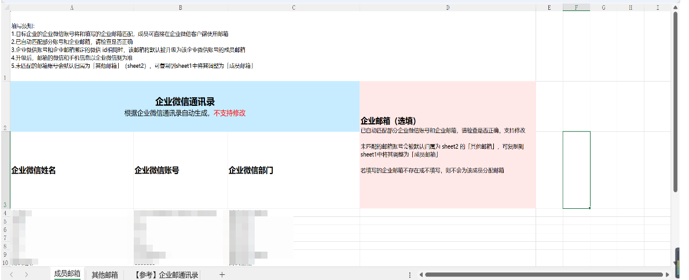Image resolution: width=689 pixels, height=280 pixels.
Task: Click the horizontal scrollbar left arrow
Action: point(420,275)
